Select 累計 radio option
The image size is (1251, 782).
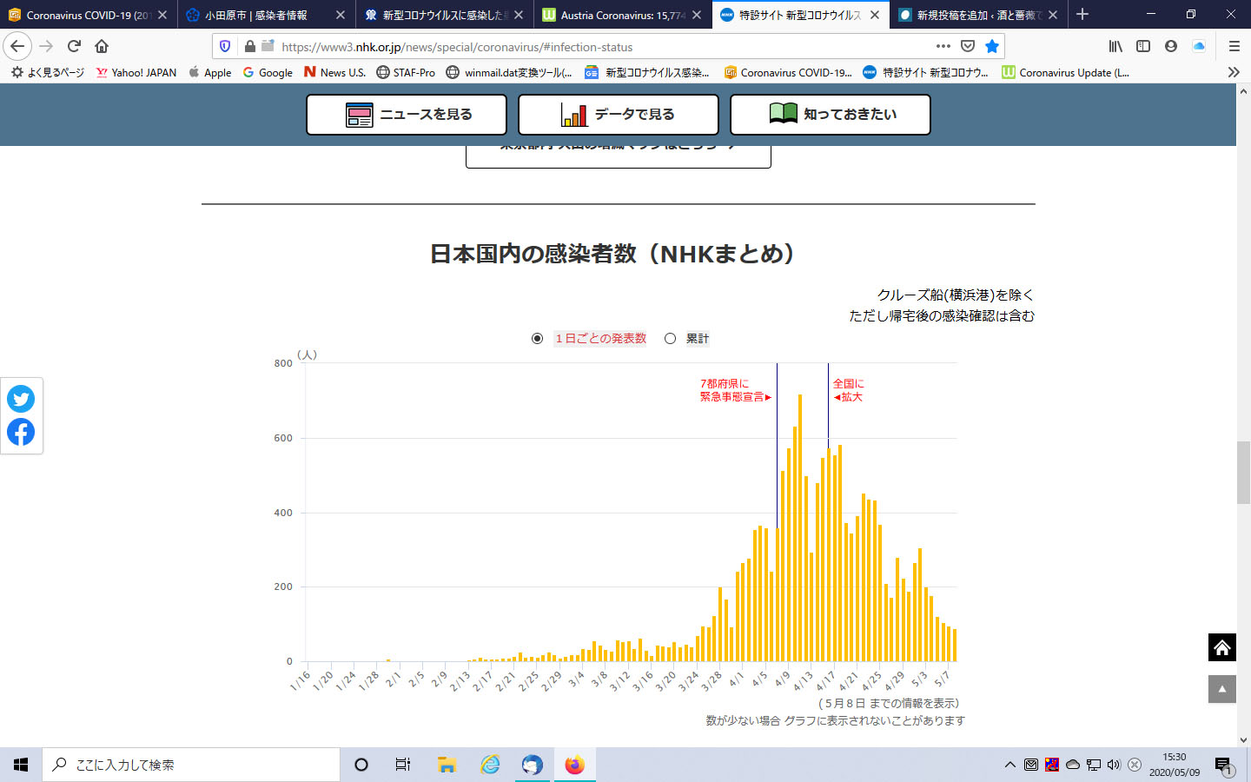click(670, 339)
